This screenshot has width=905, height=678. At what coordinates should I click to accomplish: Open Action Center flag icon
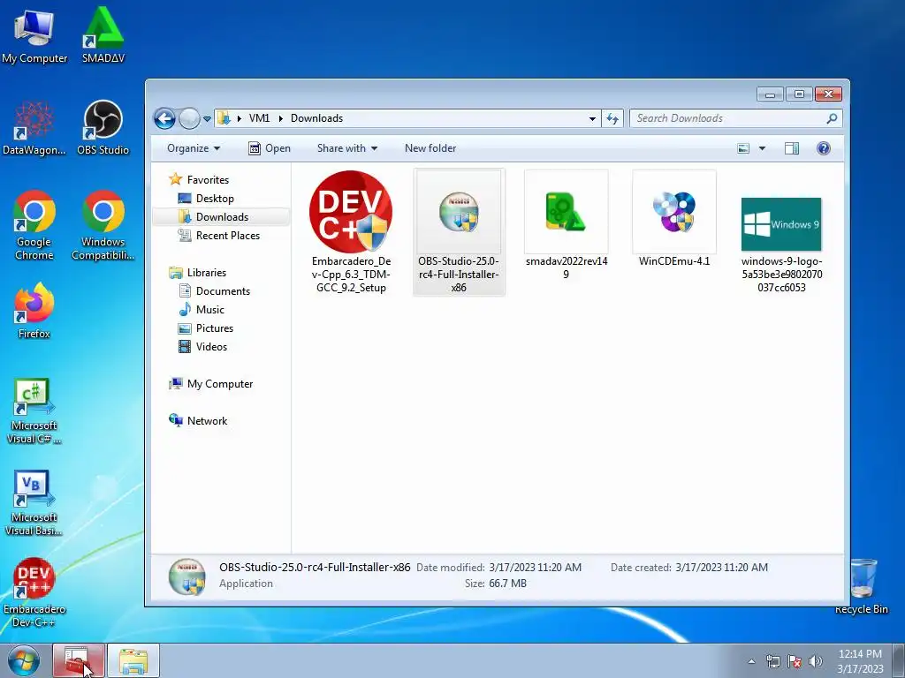click(x=795, y=661)
